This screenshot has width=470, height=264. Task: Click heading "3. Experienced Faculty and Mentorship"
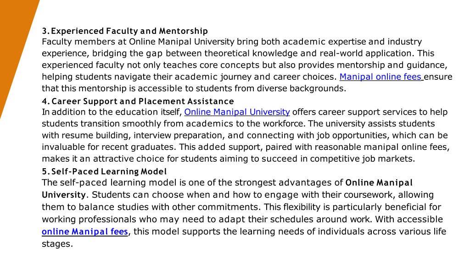[125, 31]
